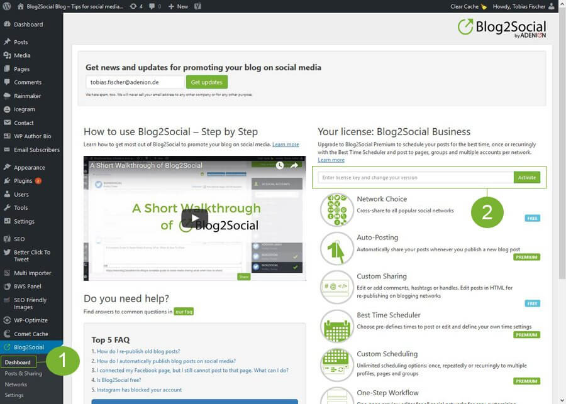This screenshot has height=404, width=566.
Task: Click the Yoast SEO icon in admin bar
Action: point(197,6)
